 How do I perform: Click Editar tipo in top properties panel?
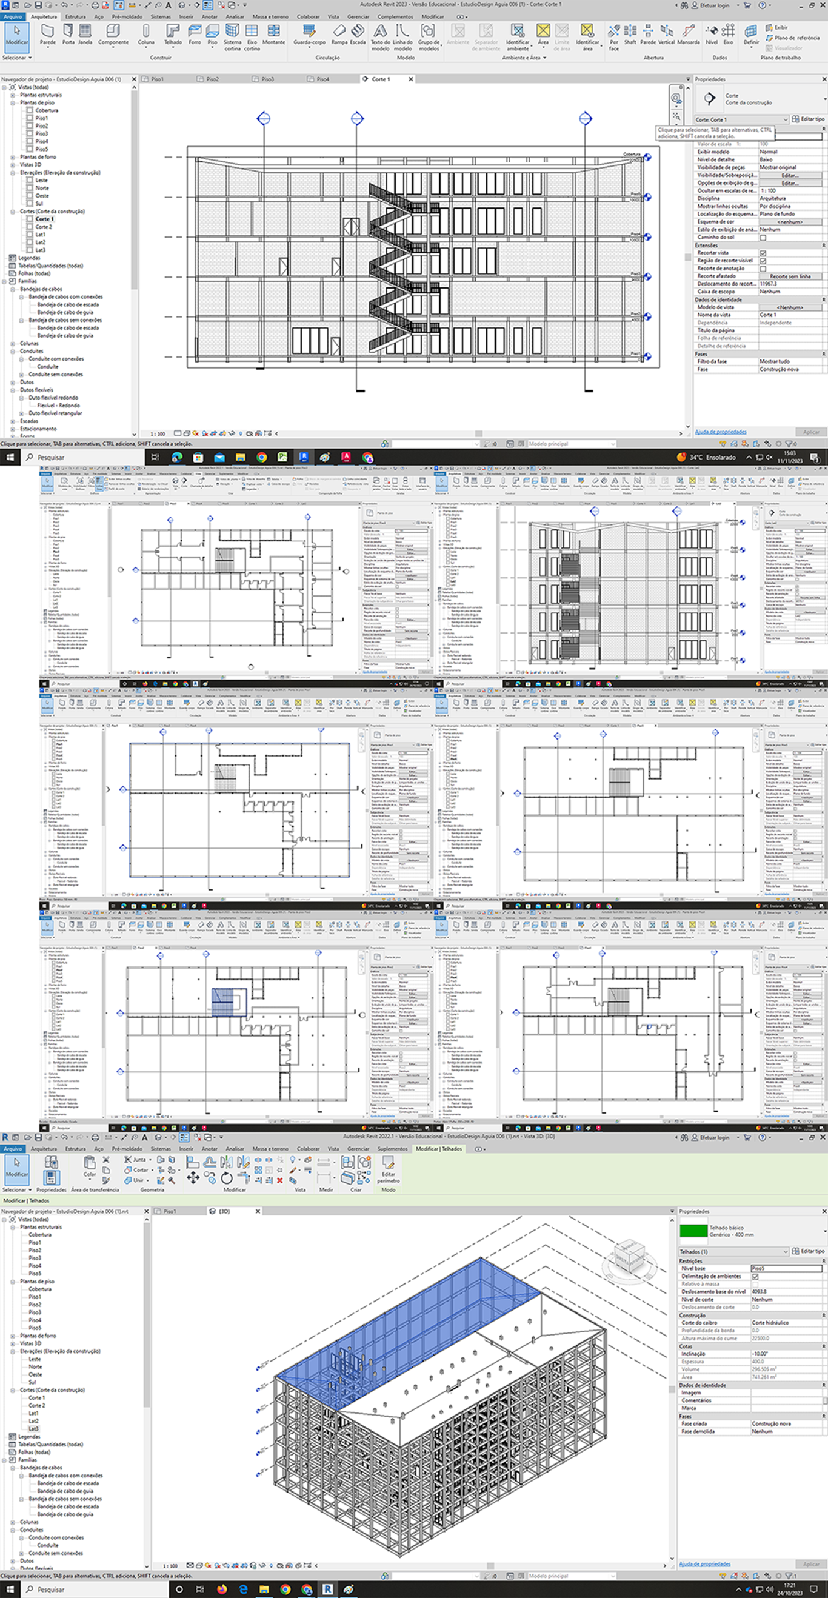coord(808,119)
